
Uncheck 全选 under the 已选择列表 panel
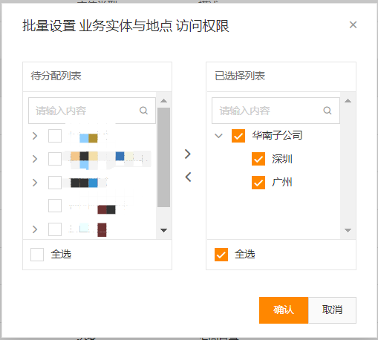click(x=221, y=255)
